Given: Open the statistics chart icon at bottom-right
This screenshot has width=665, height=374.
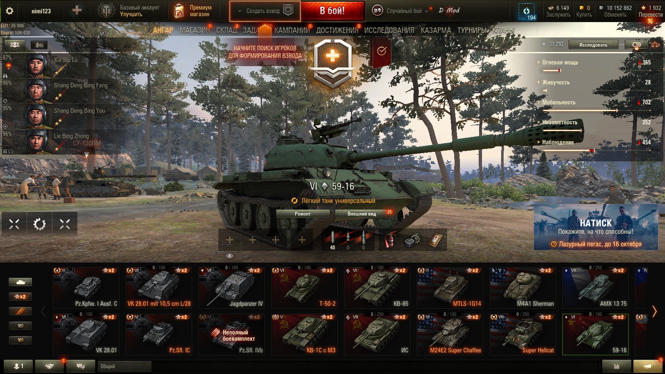Looking at the screenshot, I should click(616, 366).
